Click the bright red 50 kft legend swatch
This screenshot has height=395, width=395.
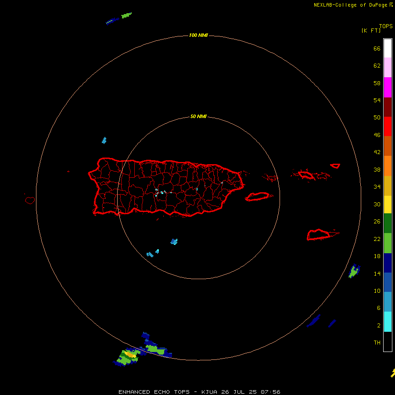tap(388, 126)
